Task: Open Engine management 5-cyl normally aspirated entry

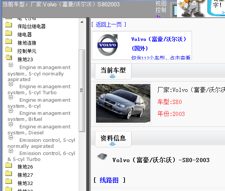Action: click(39, 74)
